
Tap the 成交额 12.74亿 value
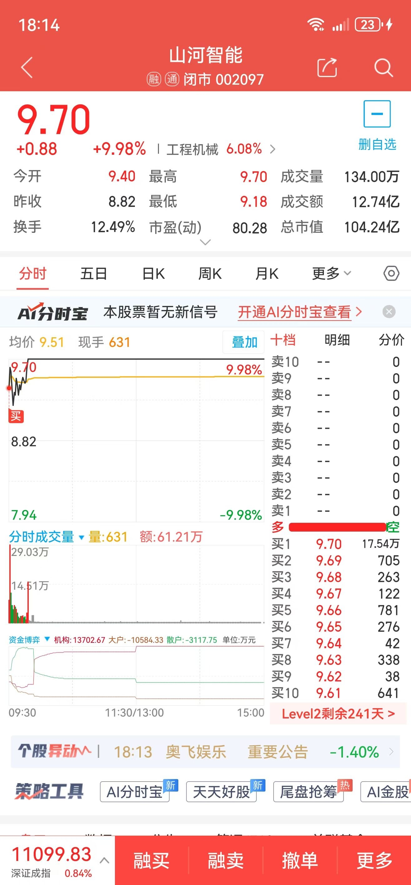tap(376, 202)
